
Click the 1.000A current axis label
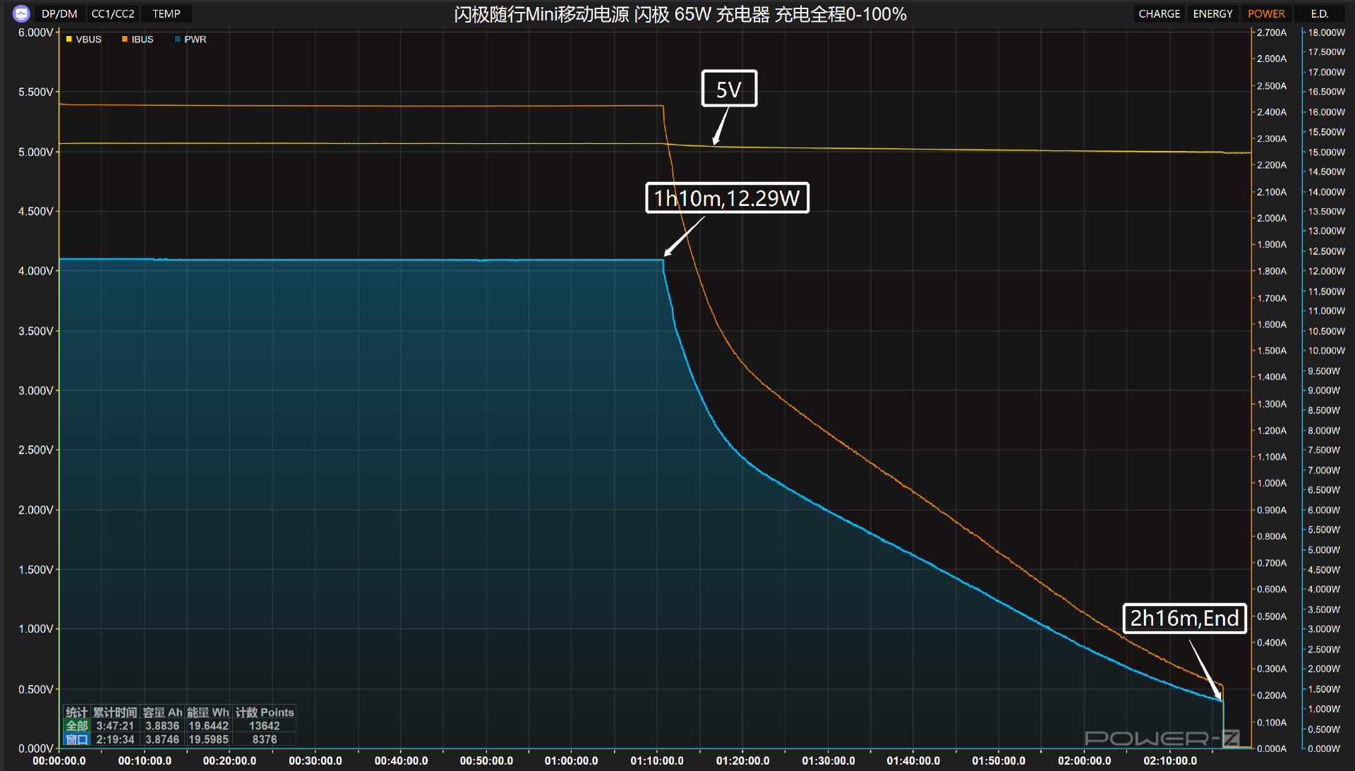(x=1272, y=483)
